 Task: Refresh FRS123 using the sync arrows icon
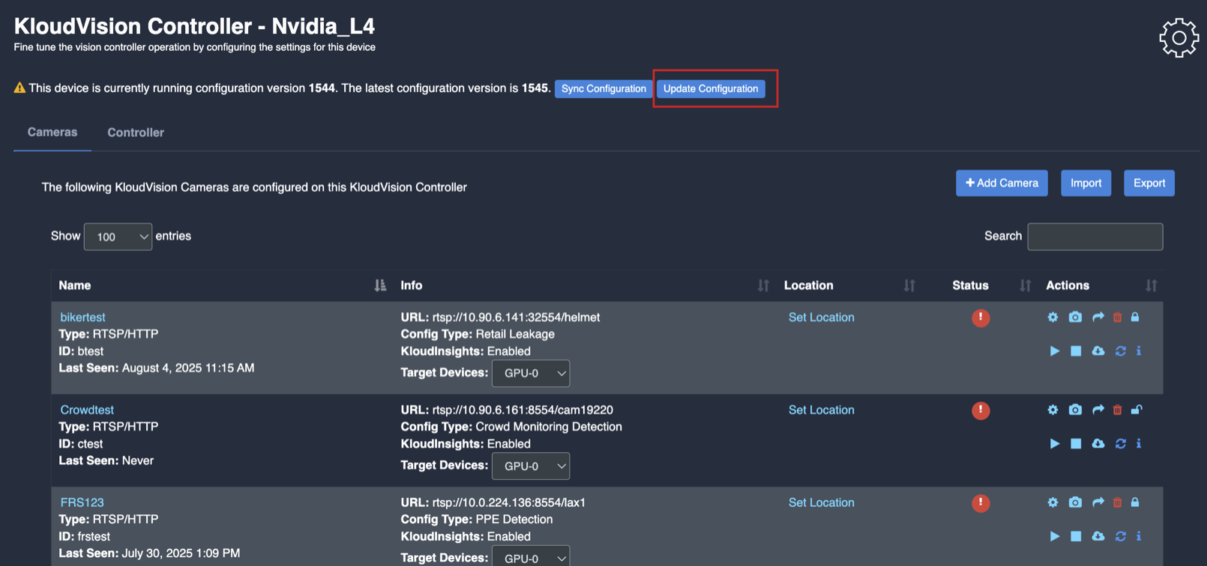click(x=1121, y=537)
